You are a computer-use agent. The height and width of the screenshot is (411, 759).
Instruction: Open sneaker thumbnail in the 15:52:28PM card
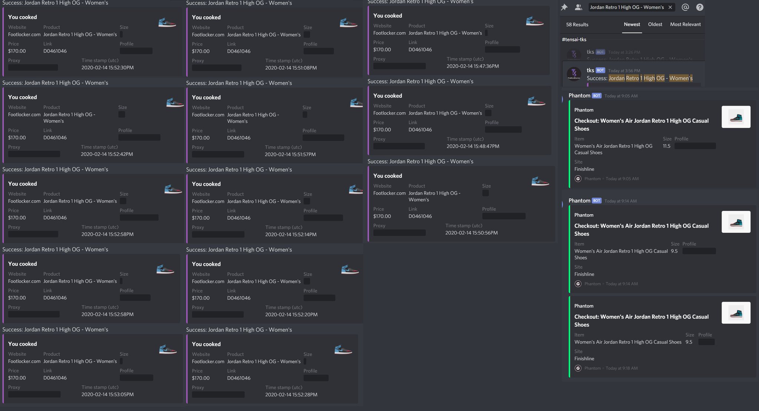tap(343, 349)
